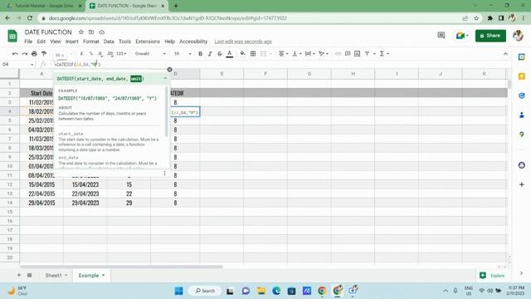This screenshot has height=299, width=531.
Task: Open the Extensions menu
Action: tap(148, 42)
